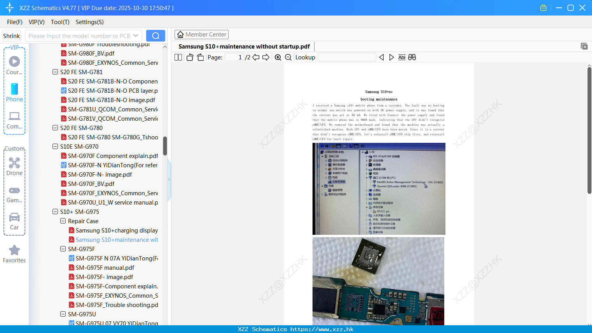Viewport: 592px width, 333px height.
Task: Open SM-G970F_BV.pdf file
Action: coord(91,184)
